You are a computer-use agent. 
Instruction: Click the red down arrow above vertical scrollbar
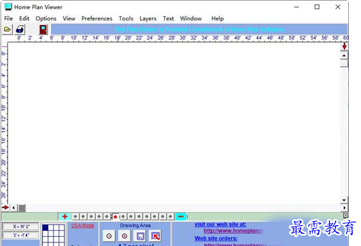pyautogui.click(x=344, y=46)
